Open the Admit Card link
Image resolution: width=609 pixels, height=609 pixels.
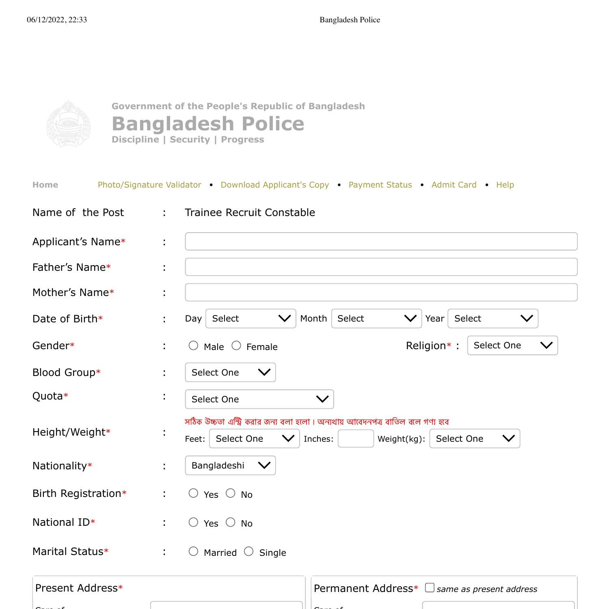(454, 185)
